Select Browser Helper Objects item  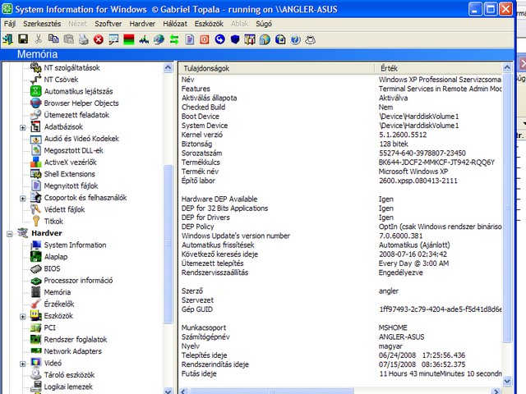click(x=81, y=103)
